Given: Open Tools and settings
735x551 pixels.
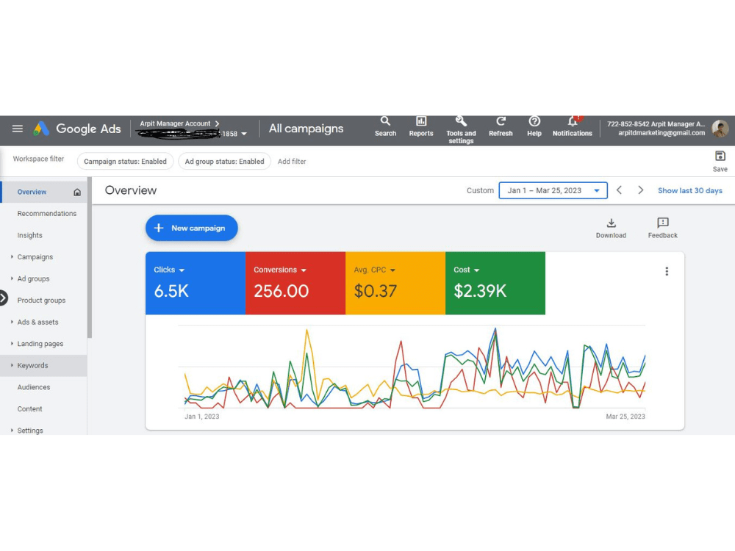Looking at the screenshot, I should click(x=461, y=130).
